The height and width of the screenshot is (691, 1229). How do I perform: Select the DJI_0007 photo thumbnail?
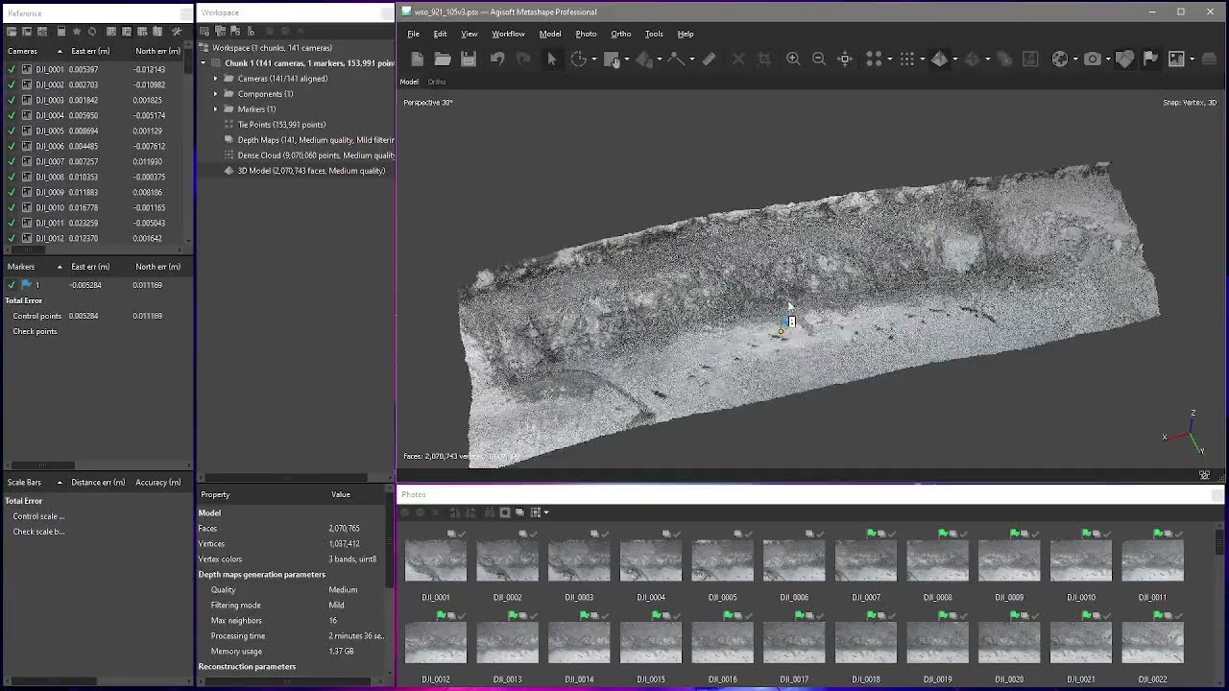866,560
